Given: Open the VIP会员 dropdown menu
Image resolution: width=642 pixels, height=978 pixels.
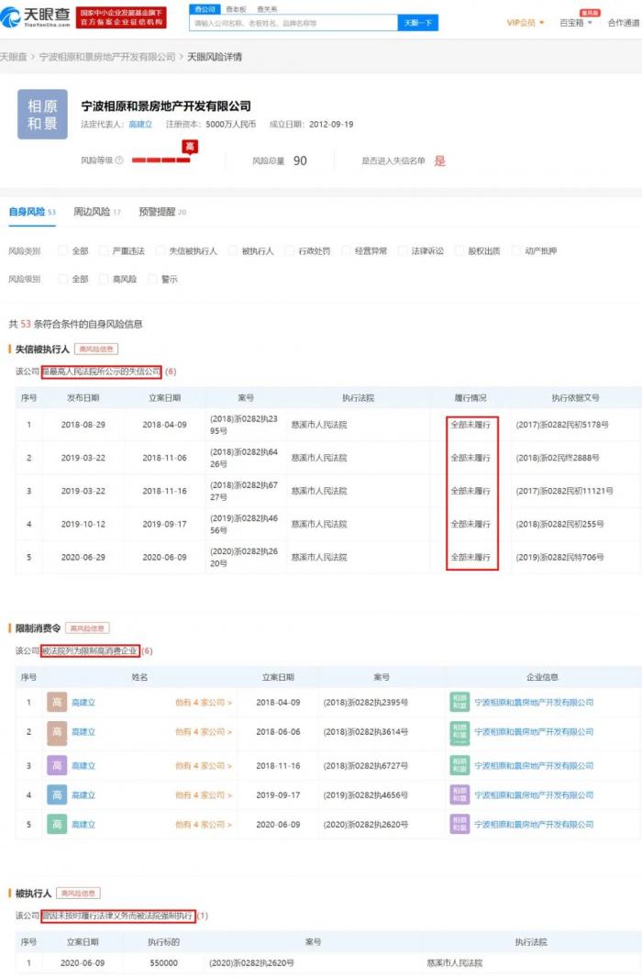Looking at the screenshot, I should coord(526,23).
